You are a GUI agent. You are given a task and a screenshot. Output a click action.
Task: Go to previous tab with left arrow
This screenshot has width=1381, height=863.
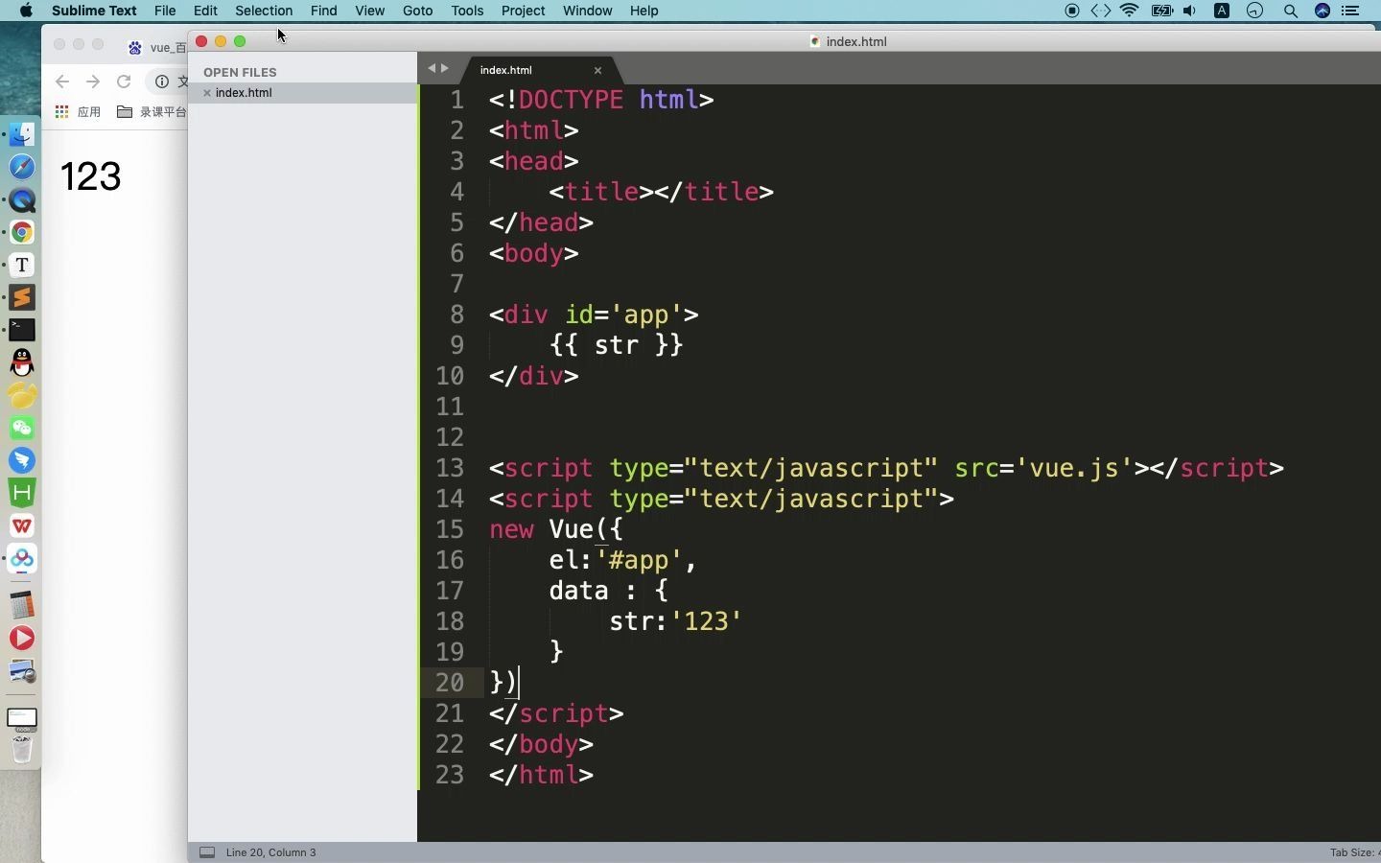[x=432, y=68]
